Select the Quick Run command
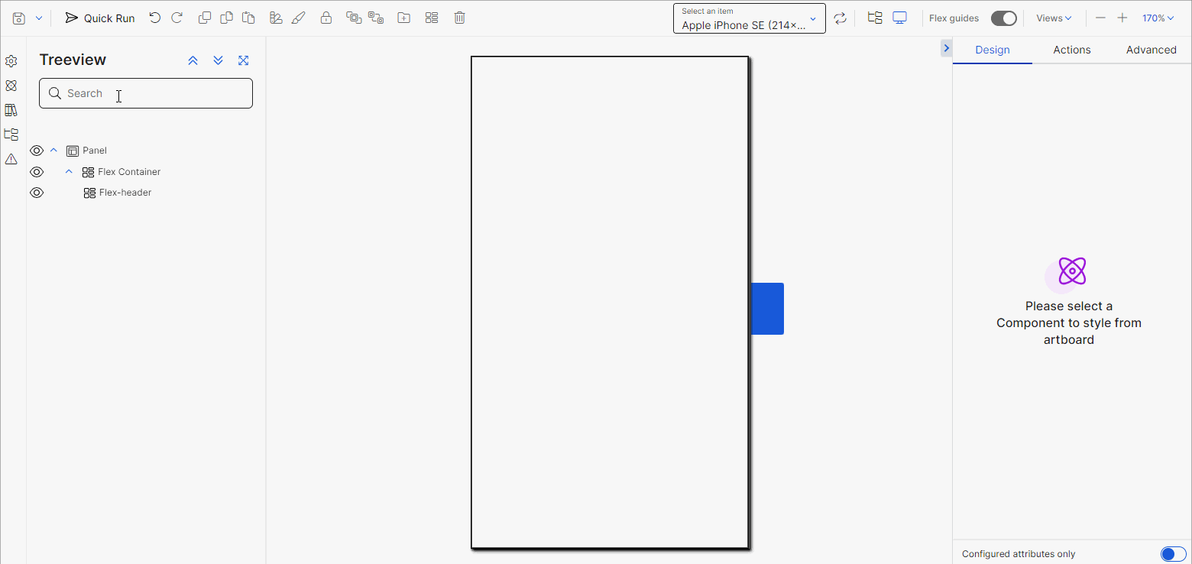The width and height of the screenshot is (1192, 564). [x=99, y=18]
